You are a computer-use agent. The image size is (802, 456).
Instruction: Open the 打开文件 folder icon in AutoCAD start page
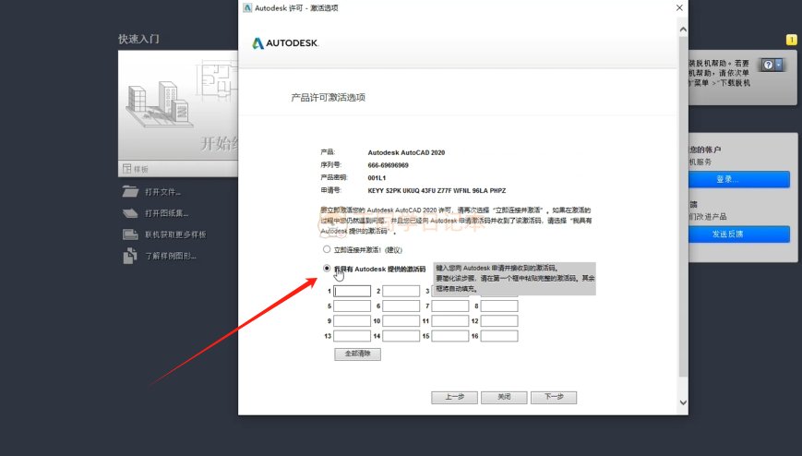point(130,191)
